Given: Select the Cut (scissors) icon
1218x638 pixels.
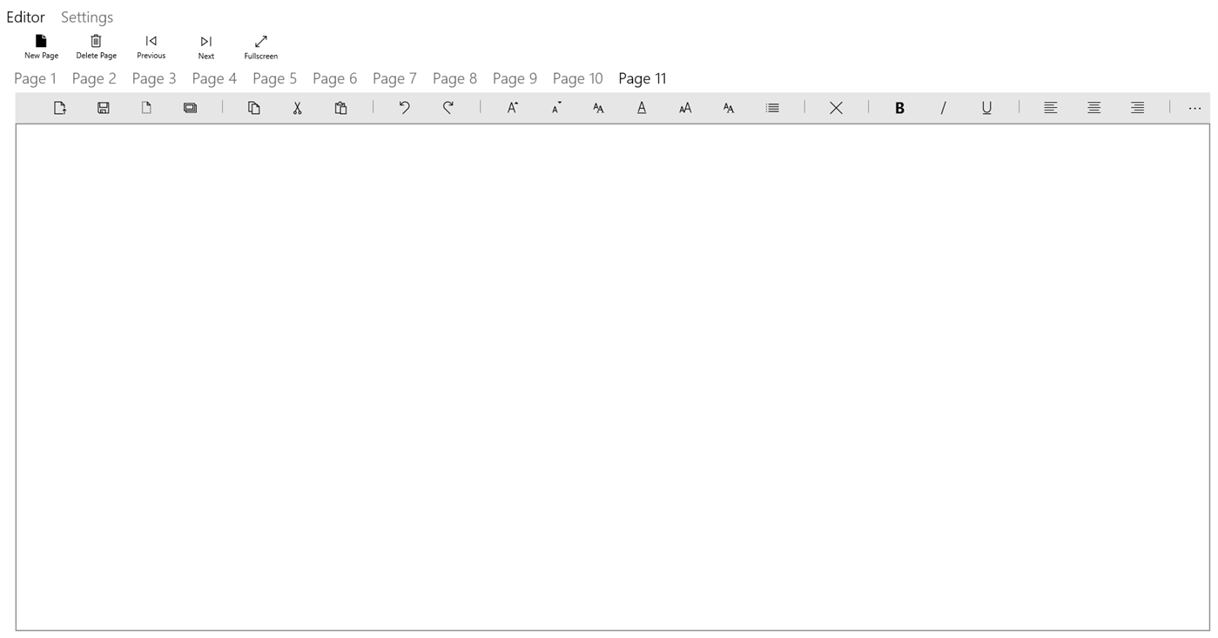Looking at the screenshot, I should [x=297, y=107].
